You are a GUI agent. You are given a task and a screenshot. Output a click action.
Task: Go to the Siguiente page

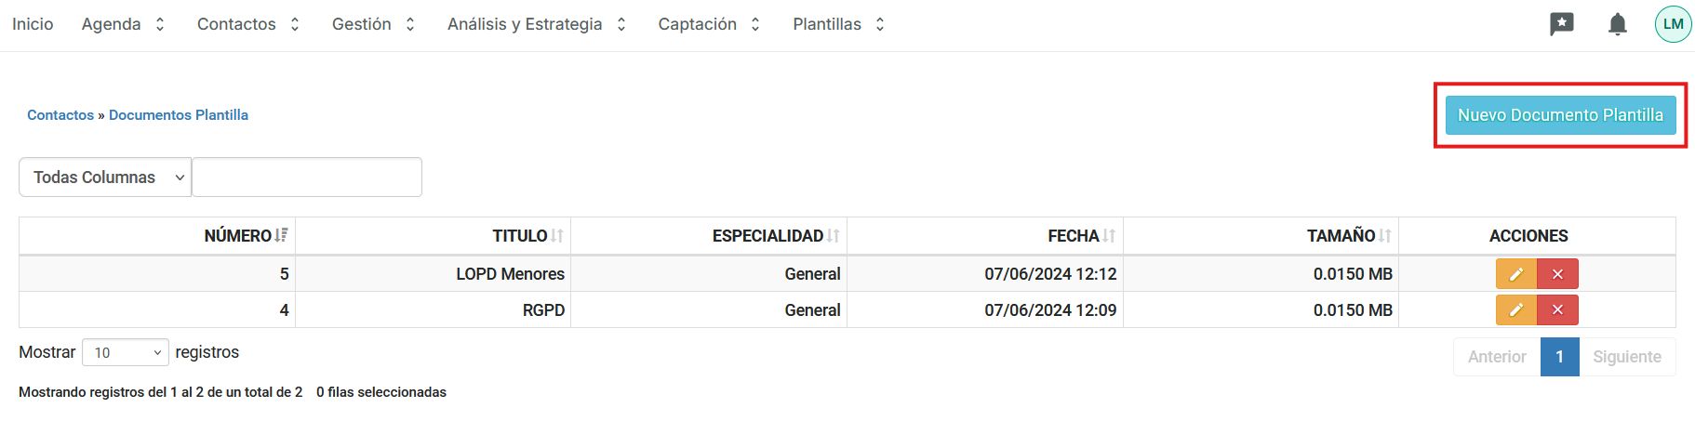(1626, 357)
